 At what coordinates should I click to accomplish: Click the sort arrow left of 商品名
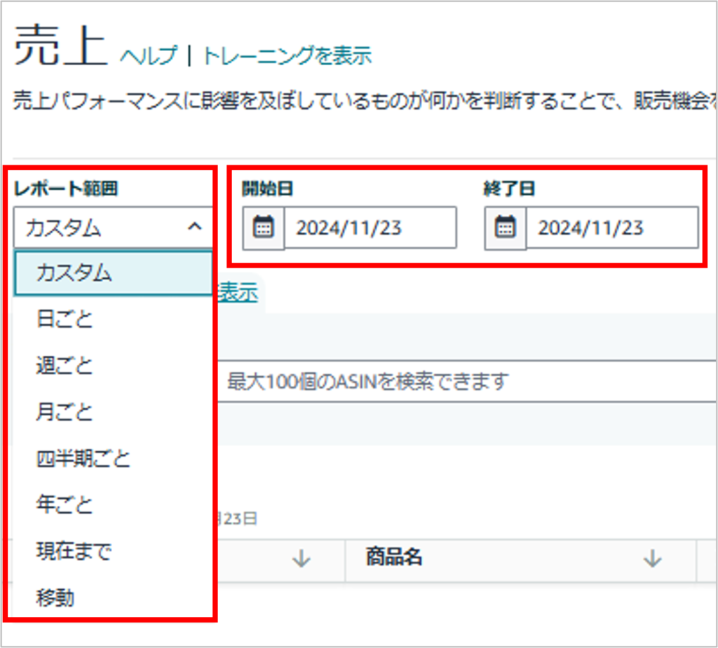point(302,558)
